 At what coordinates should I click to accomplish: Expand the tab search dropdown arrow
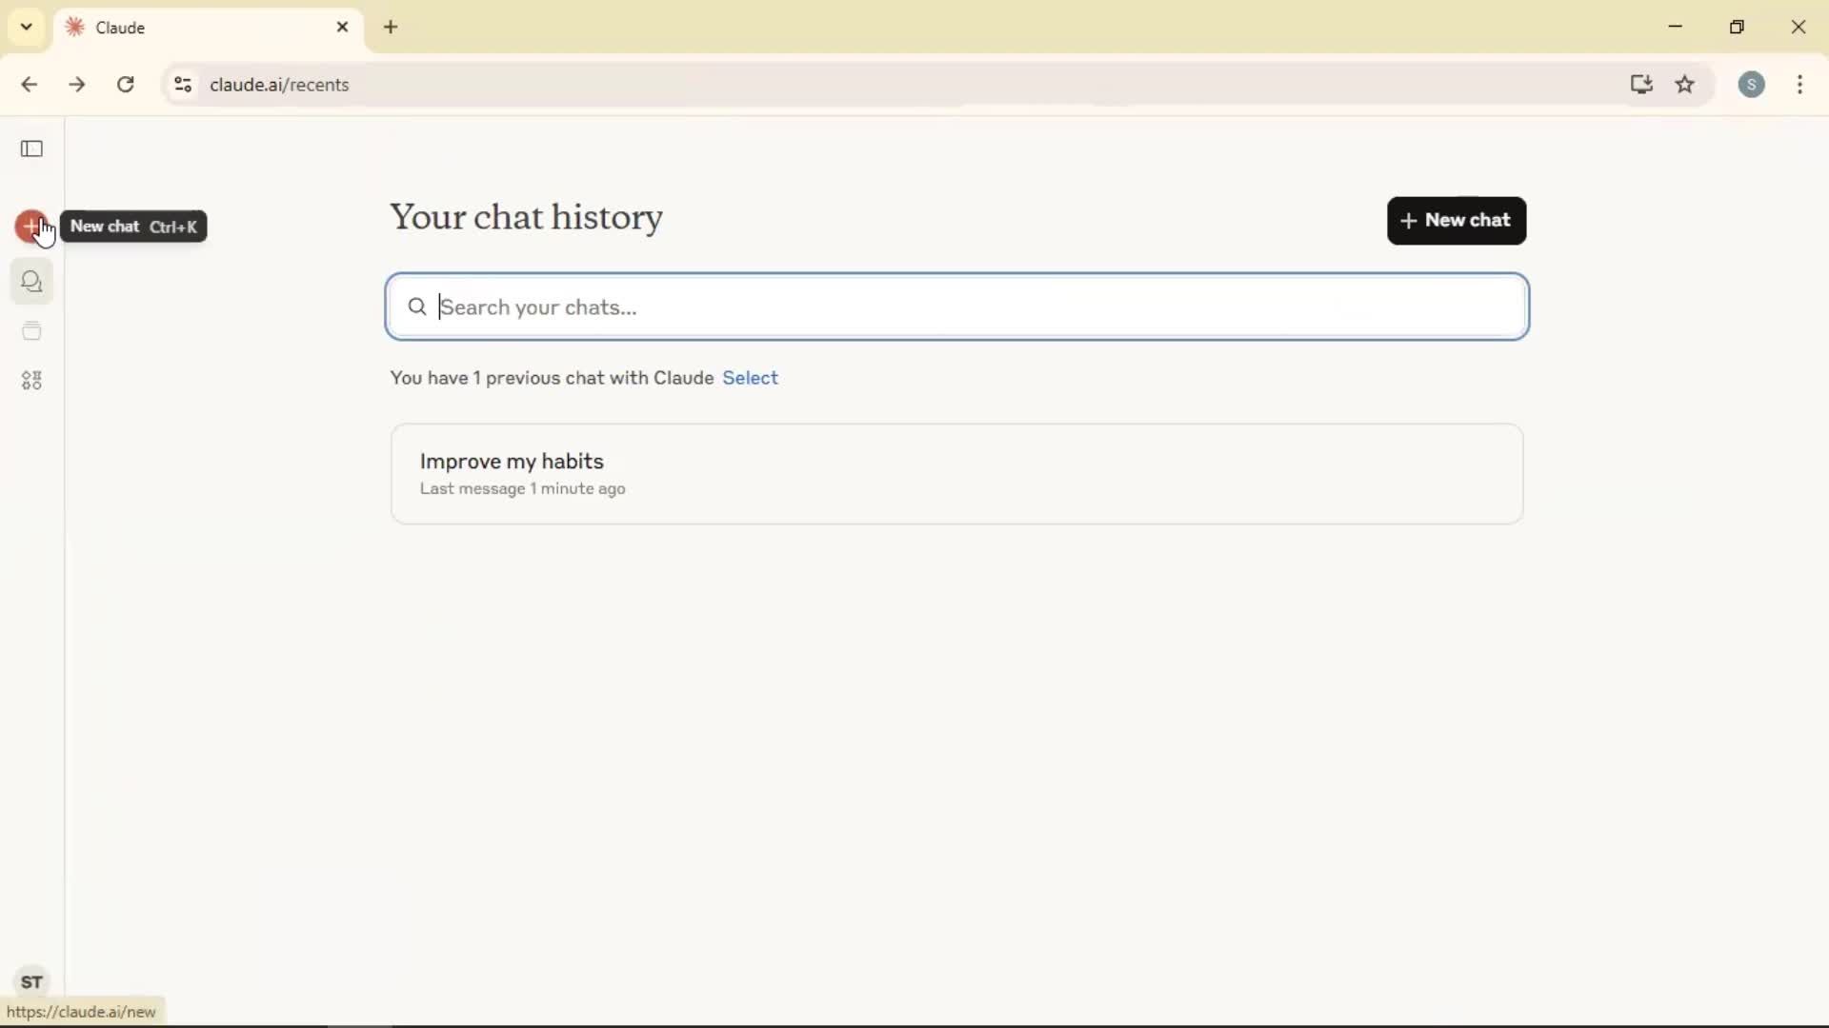click(27, 27)
